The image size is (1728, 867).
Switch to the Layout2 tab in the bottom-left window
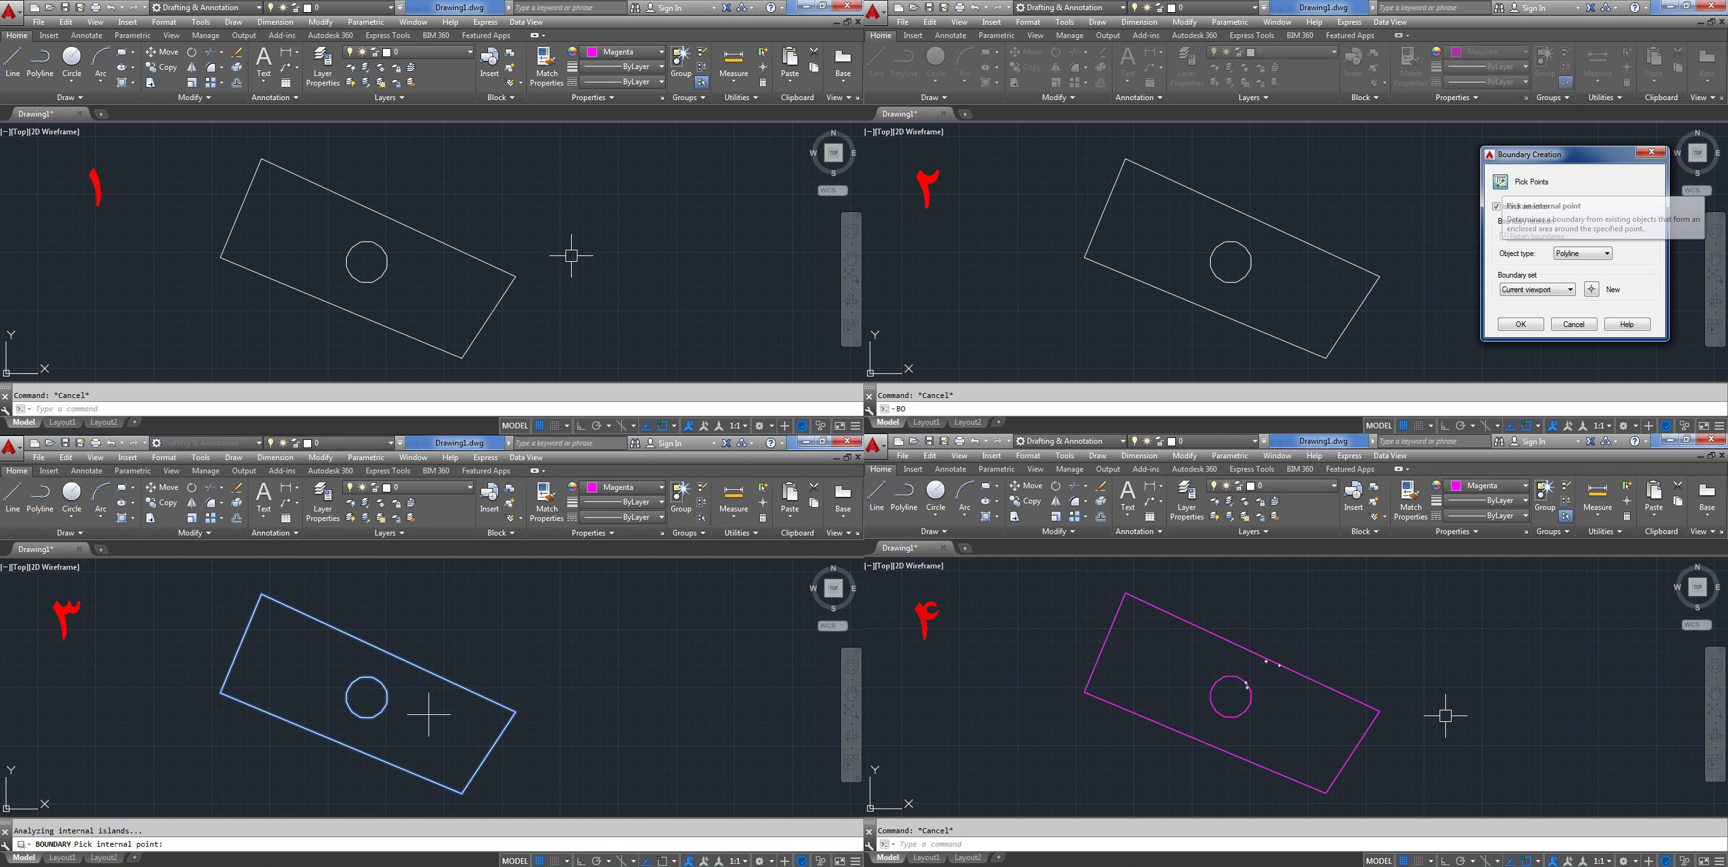103,857
